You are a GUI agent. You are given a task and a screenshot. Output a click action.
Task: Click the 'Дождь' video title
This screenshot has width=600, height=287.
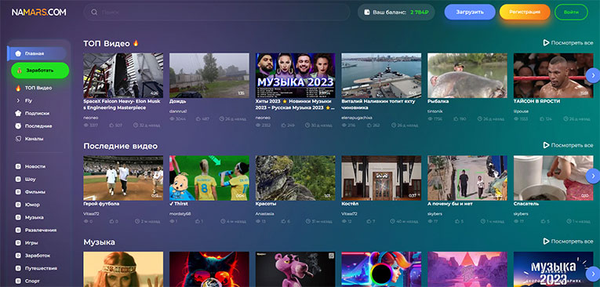click(x=178, y=102)
